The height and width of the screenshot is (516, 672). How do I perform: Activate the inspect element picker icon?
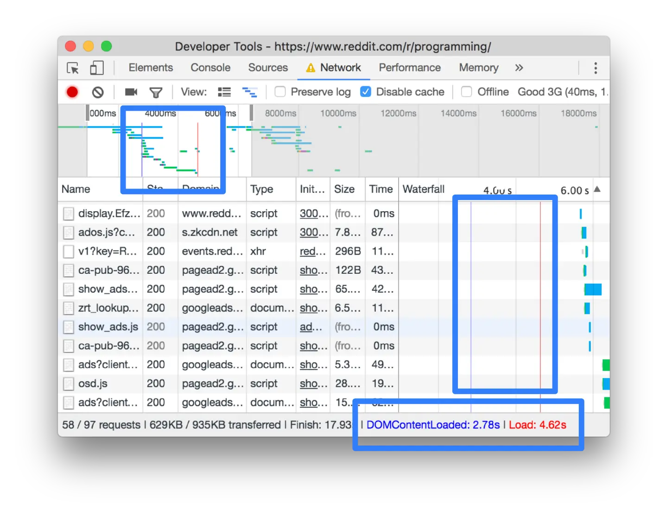click(73, 68)
